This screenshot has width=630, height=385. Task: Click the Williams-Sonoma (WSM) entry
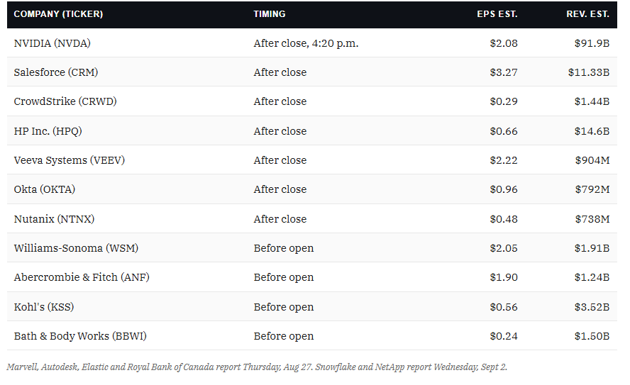coord(76,248)
